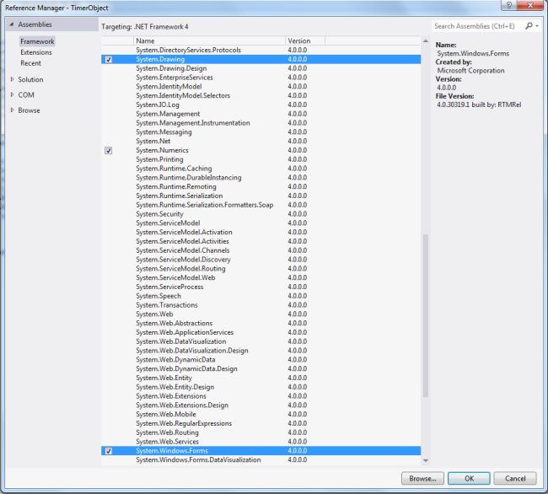548x494 pixels.
Task: Select System.Transactions row
Action: click(x=261, y=305)
